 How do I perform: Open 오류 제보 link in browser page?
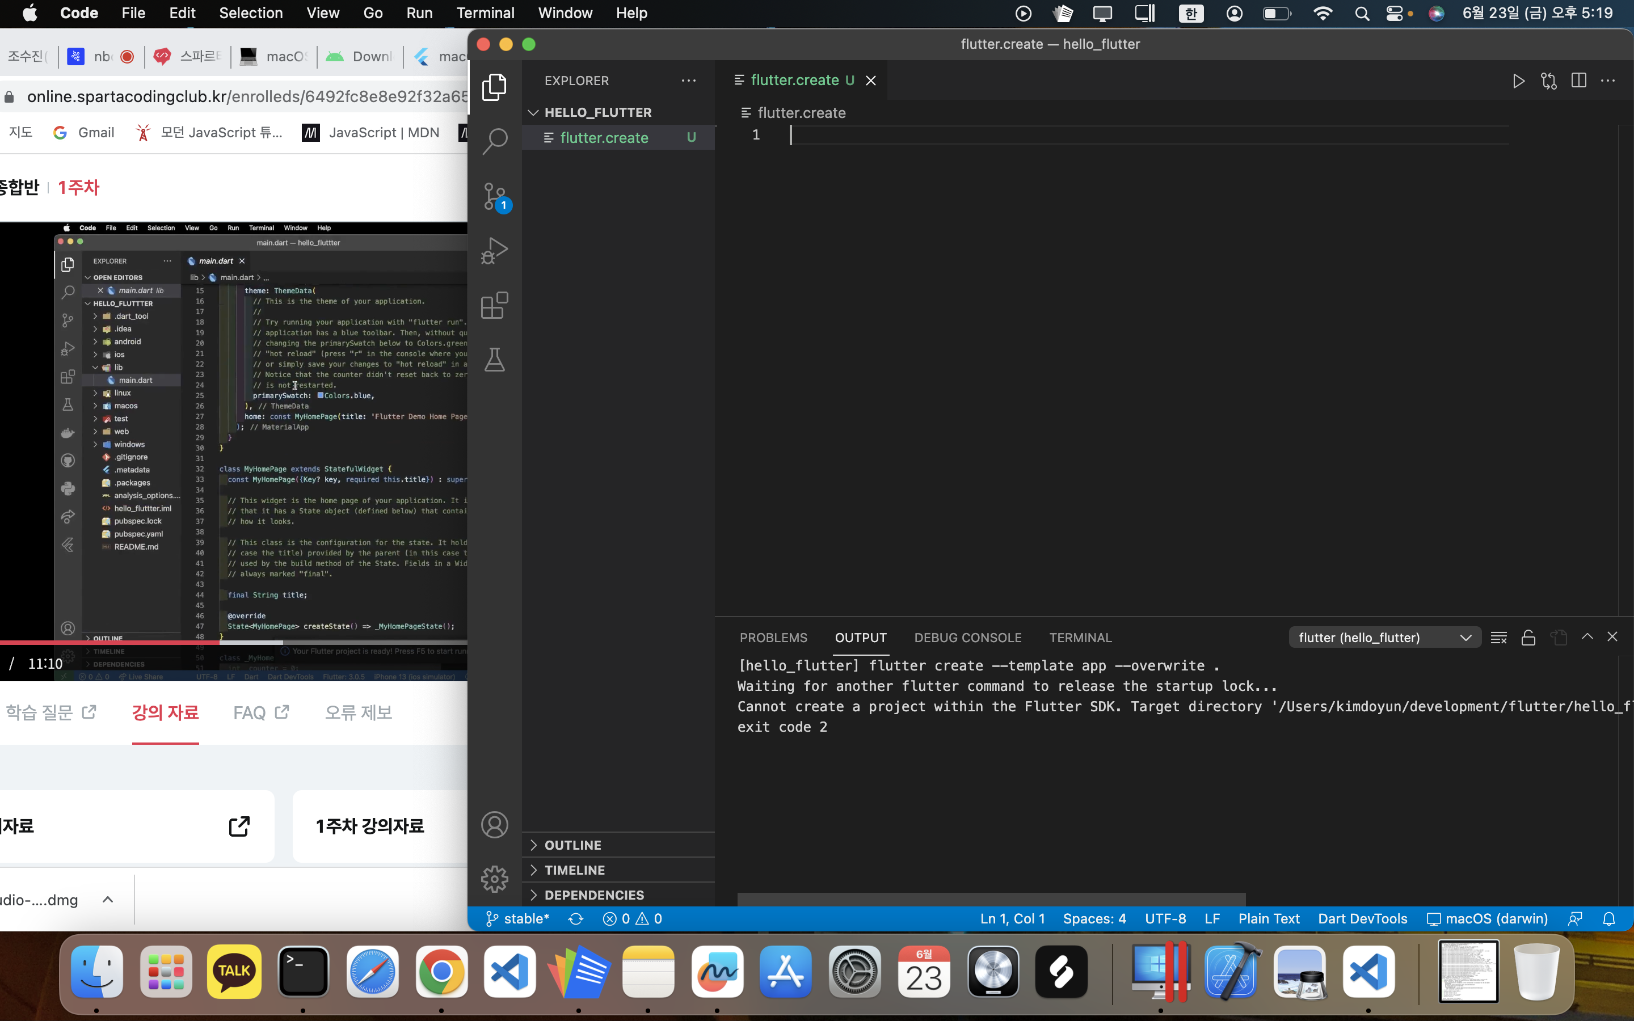pos(358,712)
